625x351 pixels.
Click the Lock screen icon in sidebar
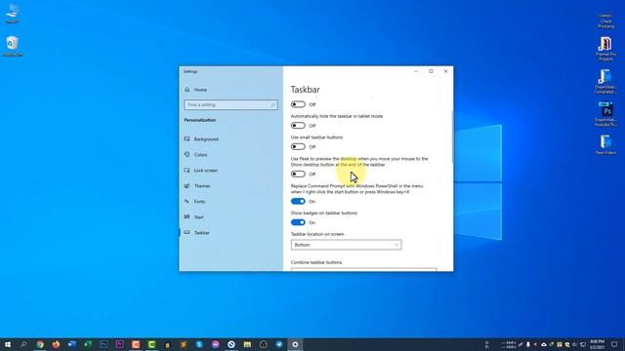click(x=187, y=170)
